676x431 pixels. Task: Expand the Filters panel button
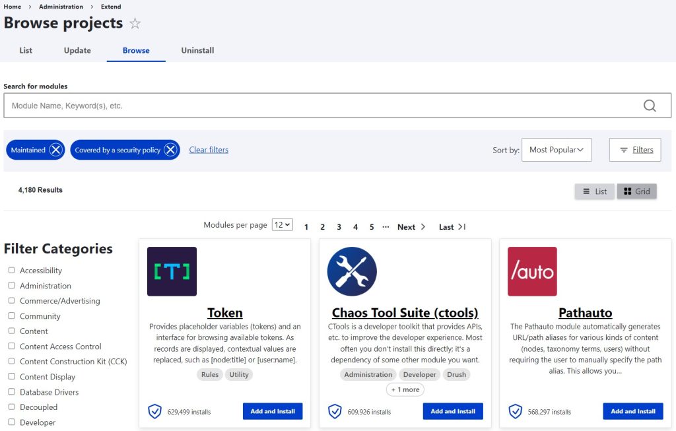pos(635,150)
